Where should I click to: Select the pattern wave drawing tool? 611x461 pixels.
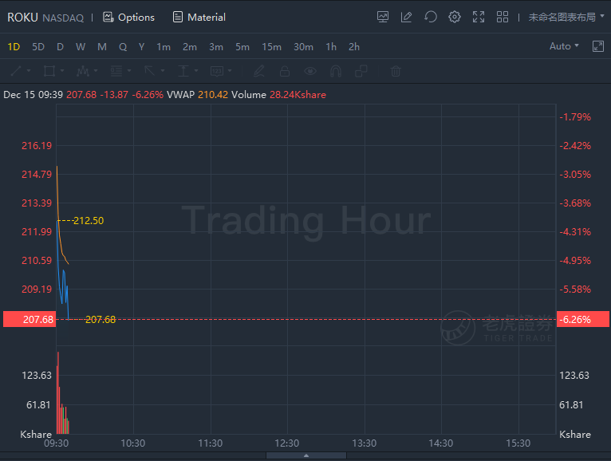coord(83,71)
